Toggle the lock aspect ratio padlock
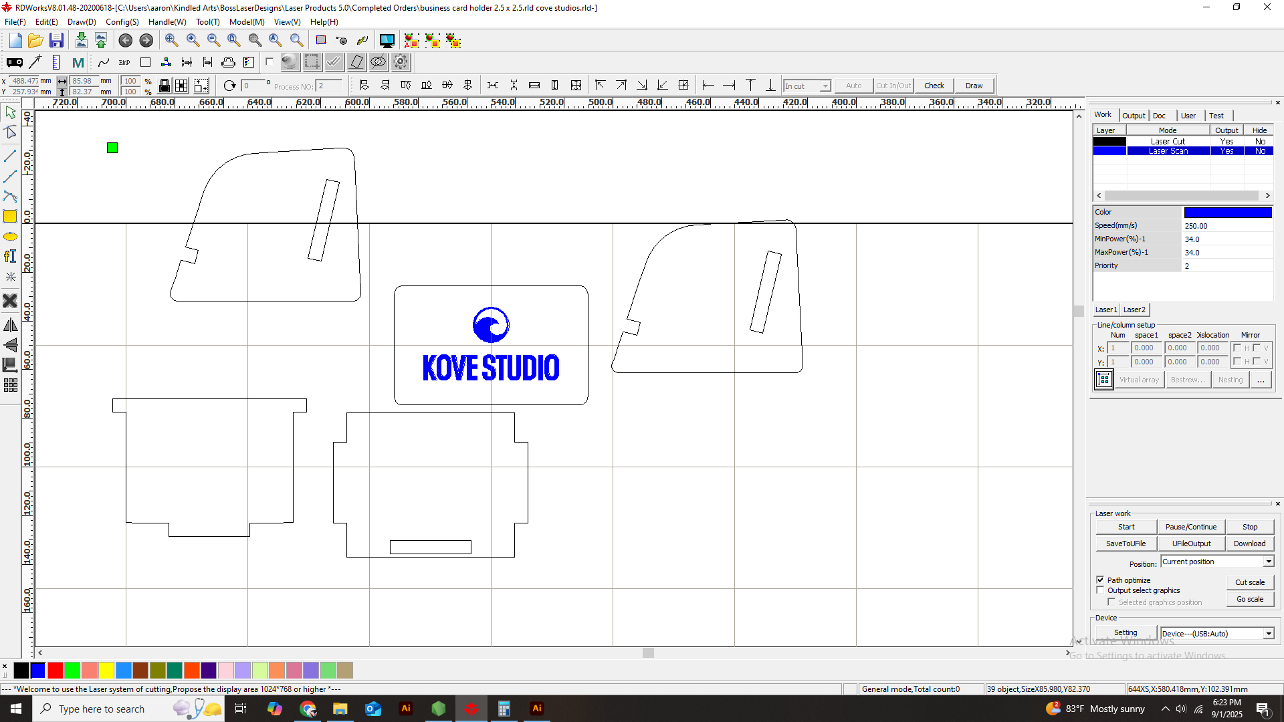 coord(164,86)
